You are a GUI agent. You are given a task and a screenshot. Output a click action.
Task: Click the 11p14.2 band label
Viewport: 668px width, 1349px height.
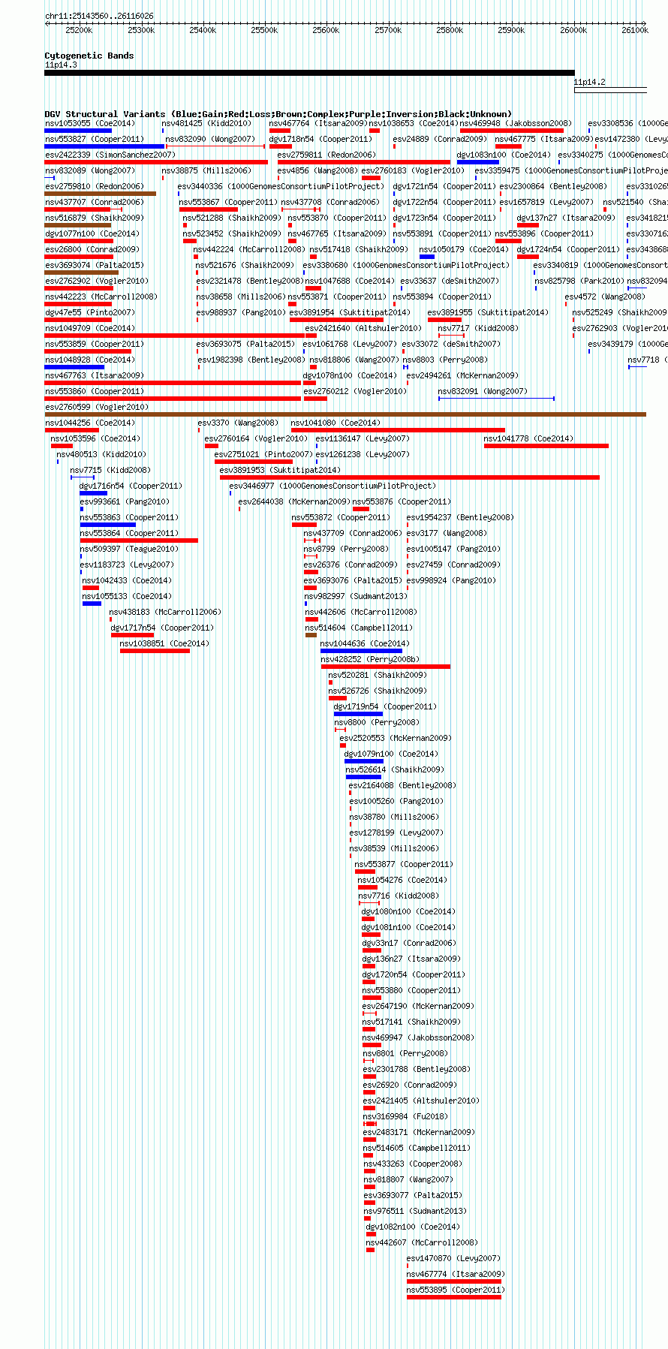pyautogui.click(x=589, y=82)
